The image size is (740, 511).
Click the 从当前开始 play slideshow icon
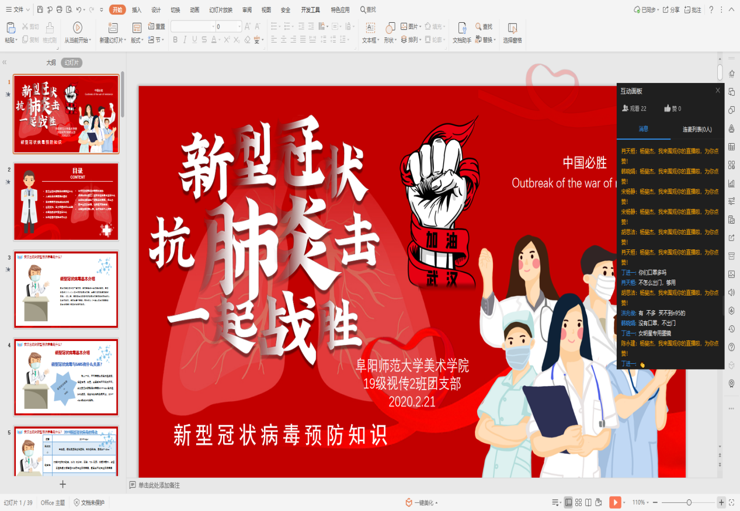point(77,27)
